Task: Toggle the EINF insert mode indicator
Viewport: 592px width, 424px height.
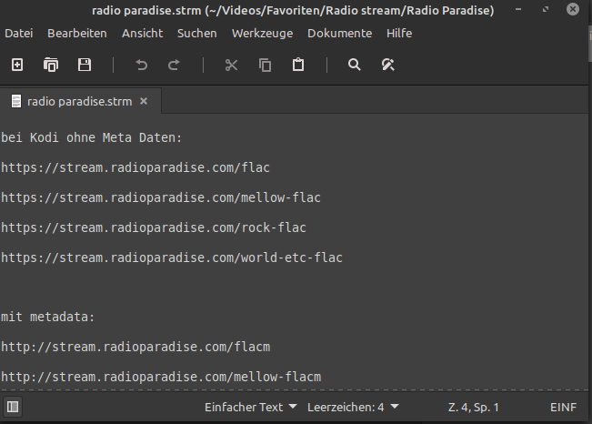Action: [x=563, y=408]
